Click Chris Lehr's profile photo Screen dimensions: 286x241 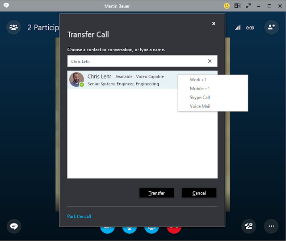[x=76, y=79]
